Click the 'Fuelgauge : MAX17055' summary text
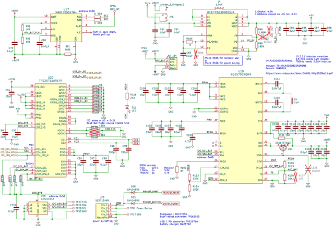Screen dimensions: 334x226 coord(174,214)
